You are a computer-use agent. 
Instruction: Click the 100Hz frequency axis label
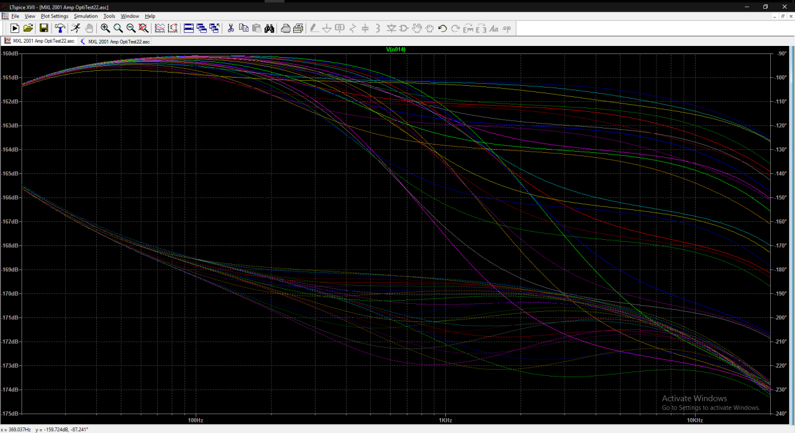click(x=196, y=421)
